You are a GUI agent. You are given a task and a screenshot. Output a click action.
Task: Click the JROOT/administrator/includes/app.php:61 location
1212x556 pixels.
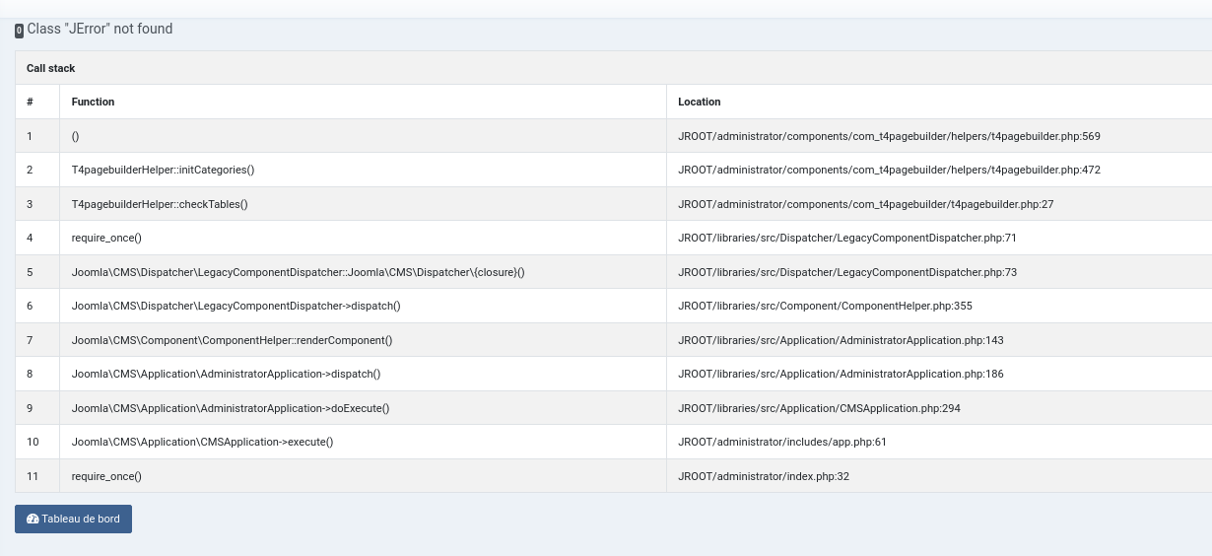coord(782,442)
